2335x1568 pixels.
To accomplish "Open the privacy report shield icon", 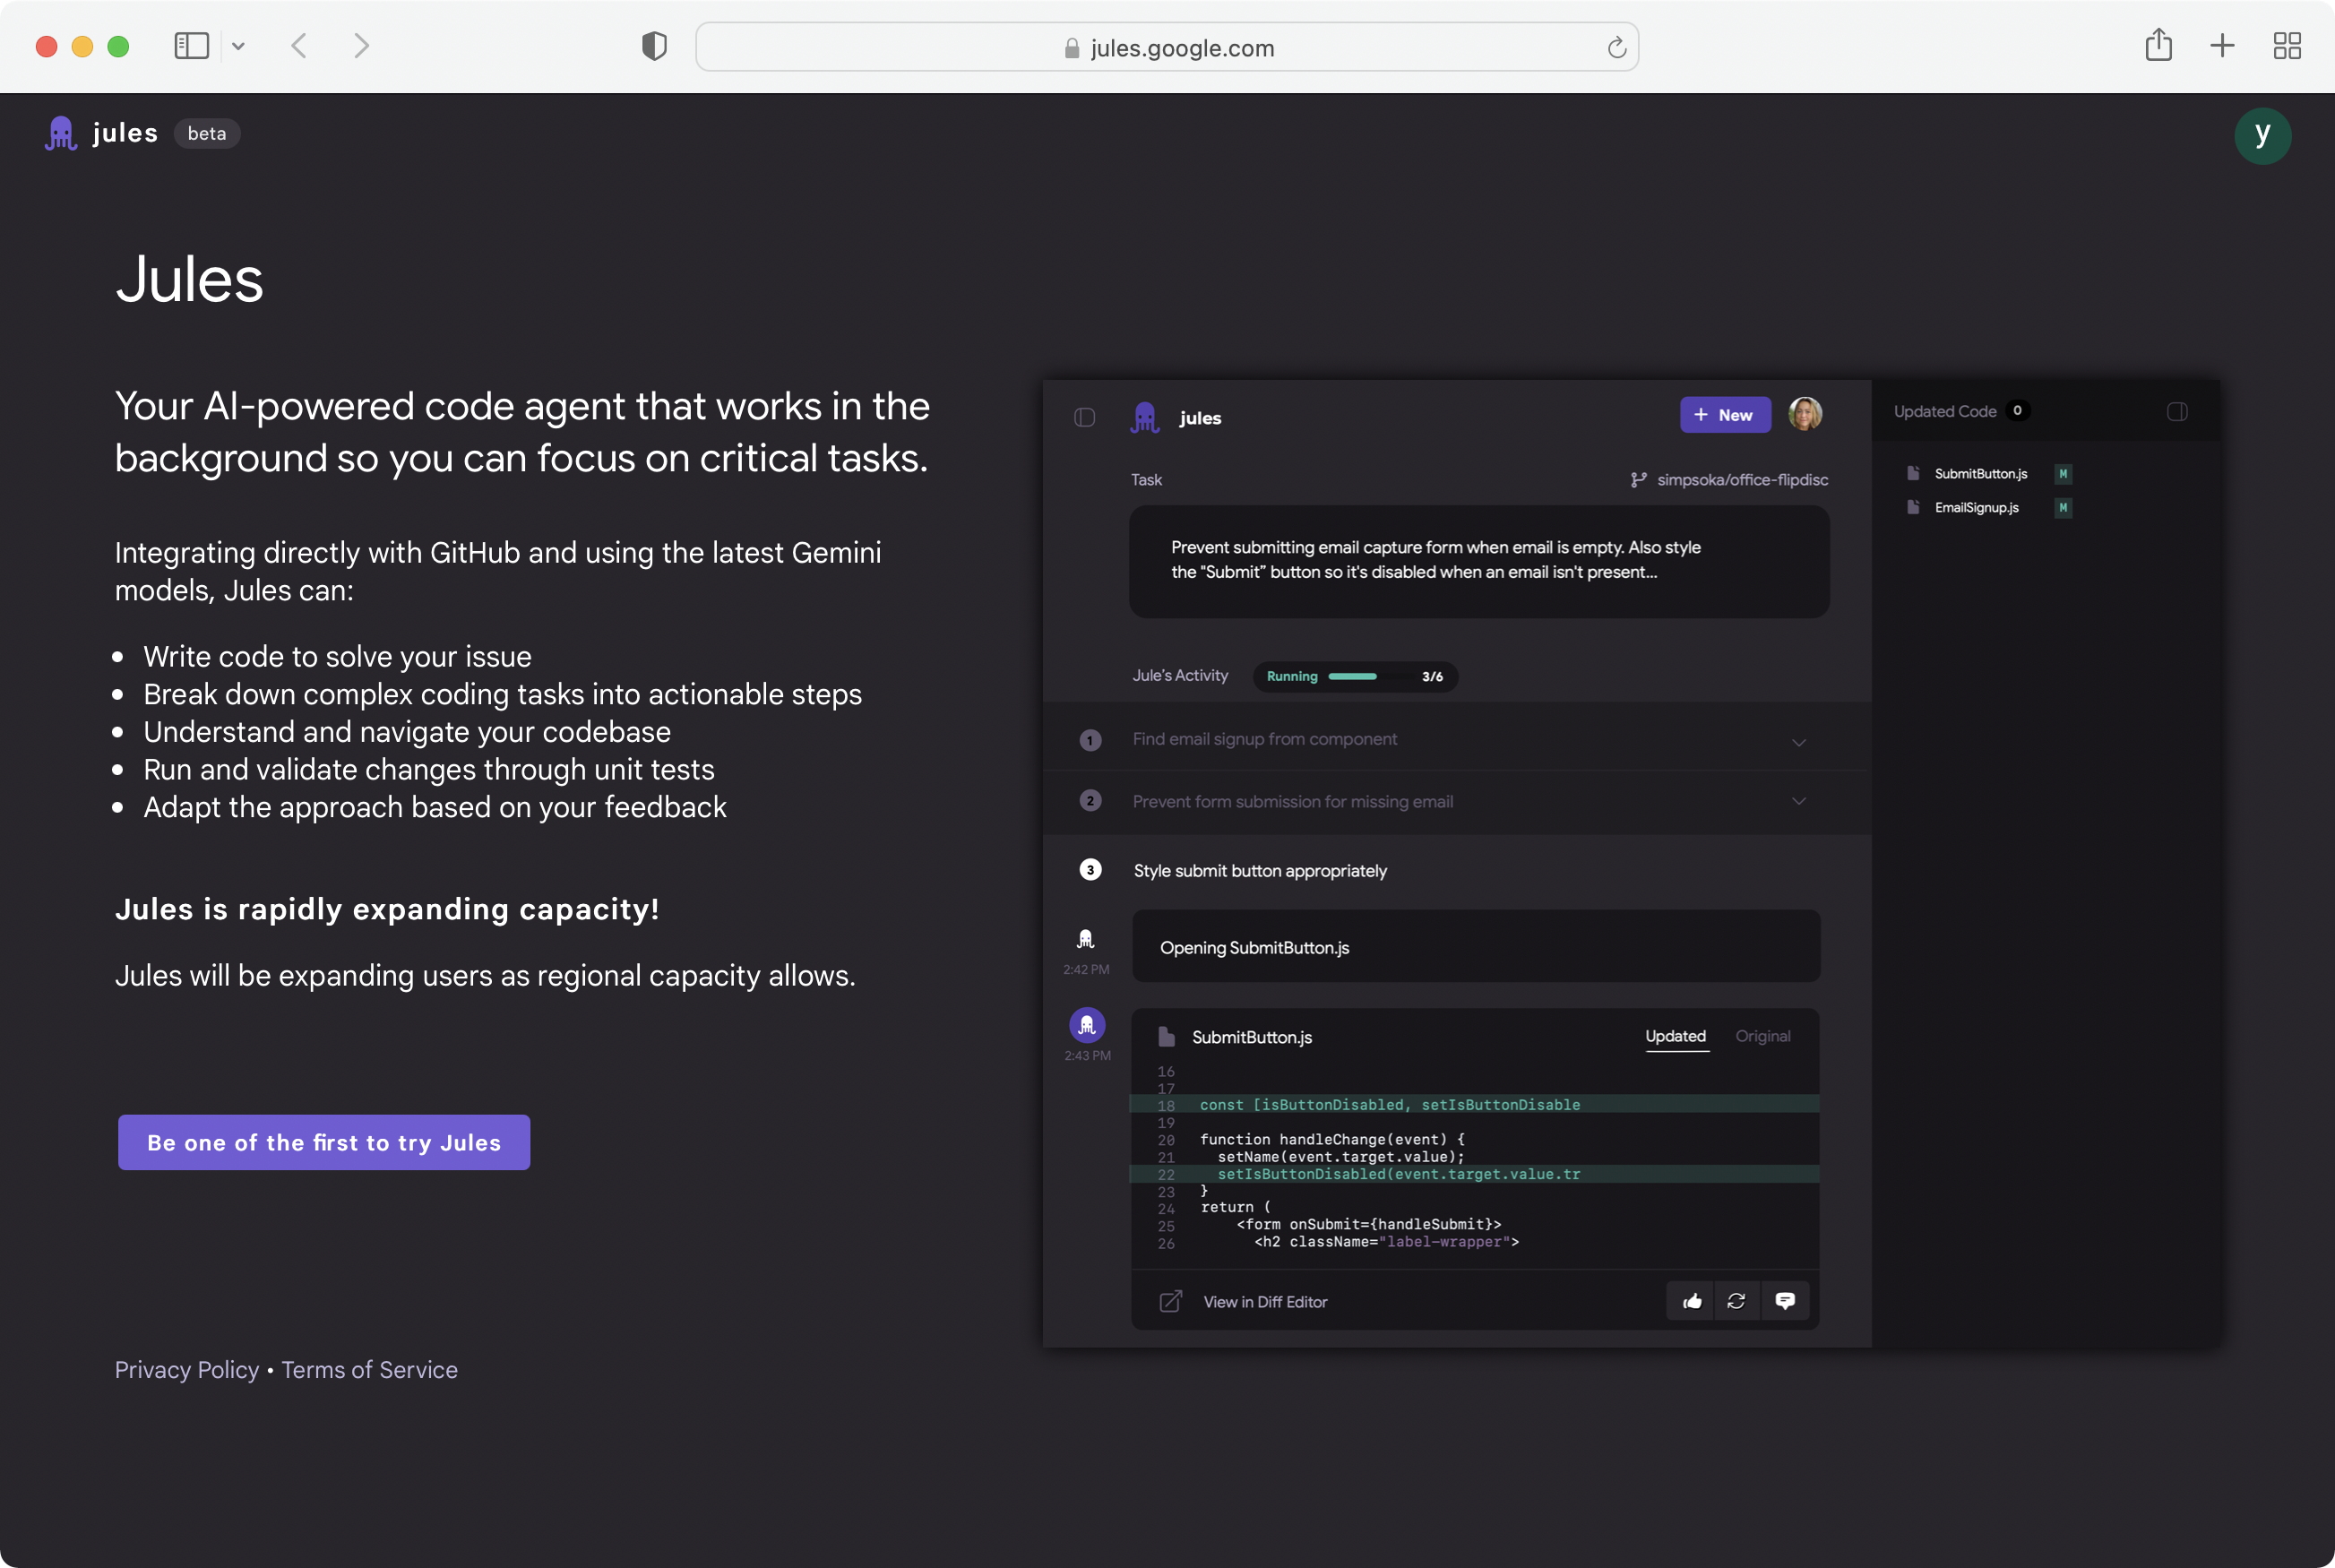I will point(654,46).
